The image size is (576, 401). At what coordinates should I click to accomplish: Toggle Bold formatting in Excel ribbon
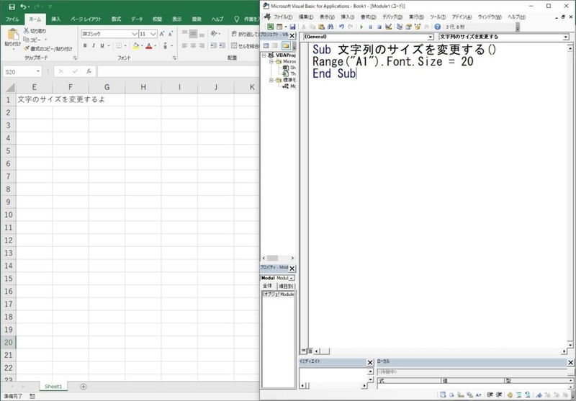coord(85,46)
